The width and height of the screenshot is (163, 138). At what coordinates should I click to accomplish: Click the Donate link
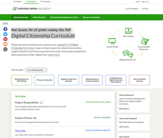click(145, 9)
